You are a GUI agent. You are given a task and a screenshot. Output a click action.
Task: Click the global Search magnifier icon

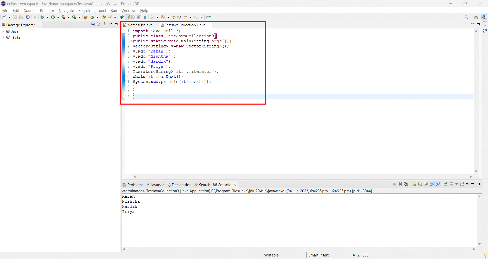tap(466, 17)
